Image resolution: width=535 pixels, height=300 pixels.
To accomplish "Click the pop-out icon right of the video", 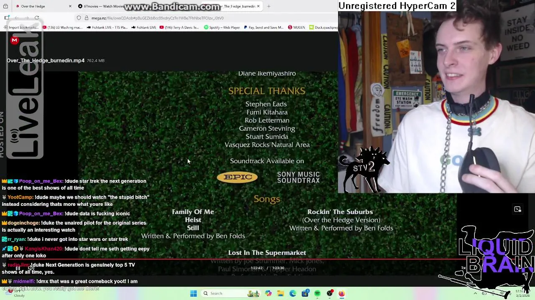I will (517, 209).
